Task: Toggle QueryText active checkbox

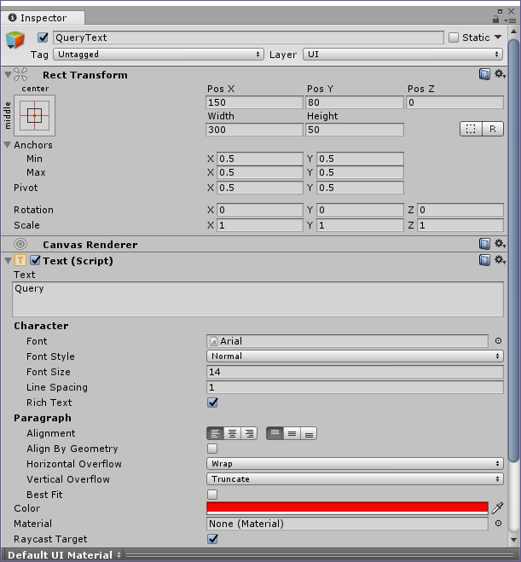Action: coord(43,38)
